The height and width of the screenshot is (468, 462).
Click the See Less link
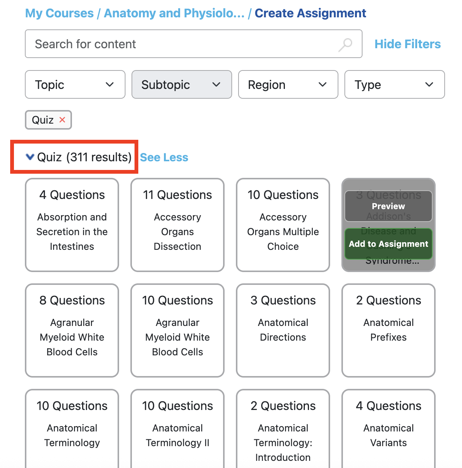(164, 157)
